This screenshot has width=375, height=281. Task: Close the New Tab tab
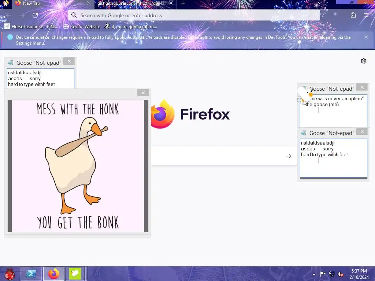pyautogui.click(x=89, y=3)
